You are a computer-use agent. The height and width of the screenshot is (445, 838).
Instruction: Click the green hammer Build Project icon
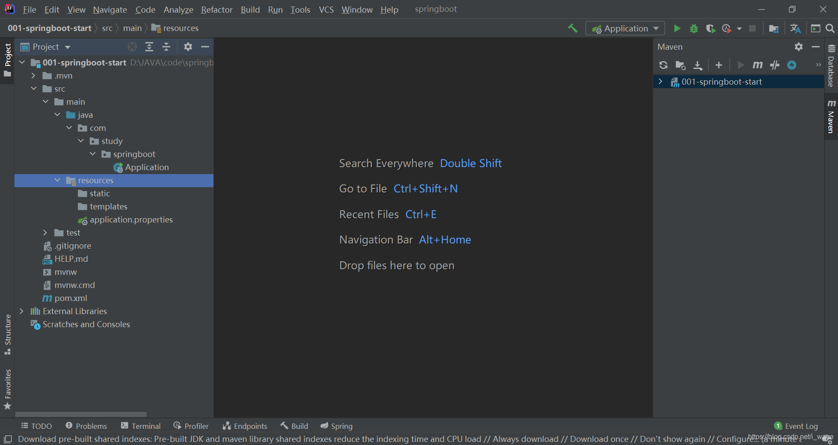(x=573, y=28)
